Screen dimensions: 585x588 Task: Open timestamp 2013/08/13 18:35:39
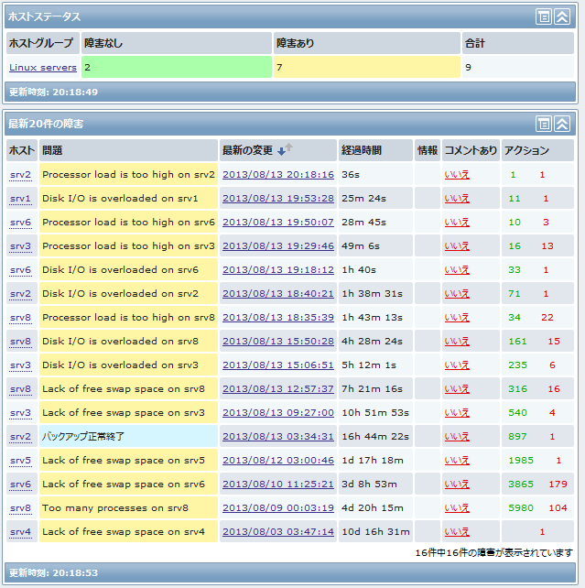[278, 318]
